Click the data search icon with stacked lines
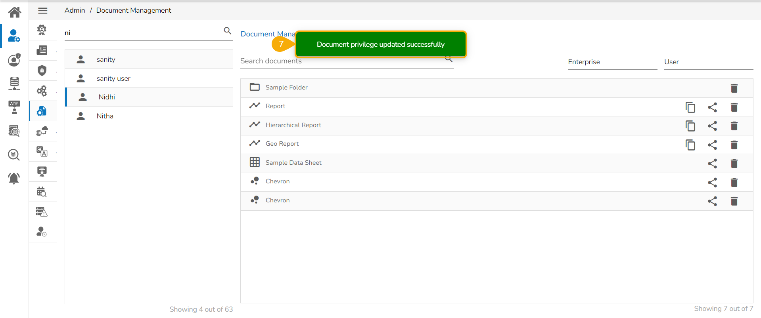761x318 pixels. tap(14, 131)
